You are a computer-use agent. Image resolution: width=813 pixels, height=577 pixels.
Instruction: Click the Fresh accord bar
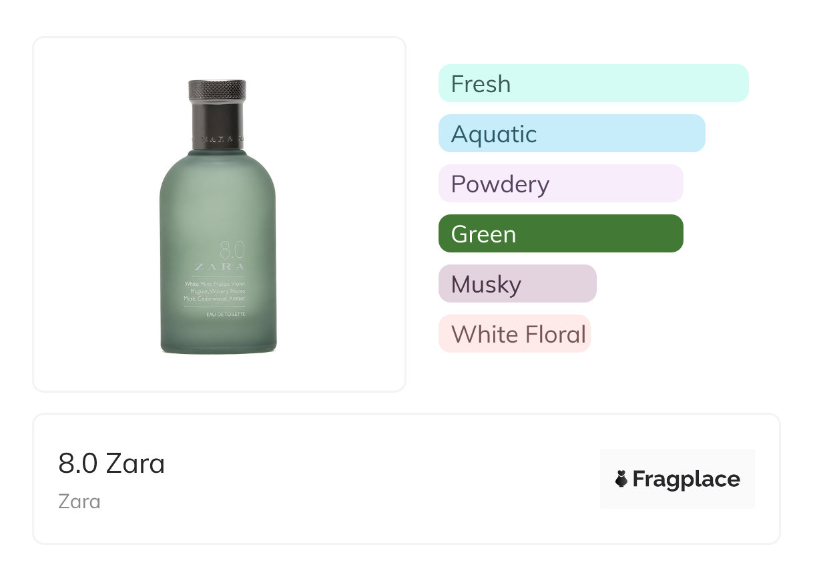point(593,83)
